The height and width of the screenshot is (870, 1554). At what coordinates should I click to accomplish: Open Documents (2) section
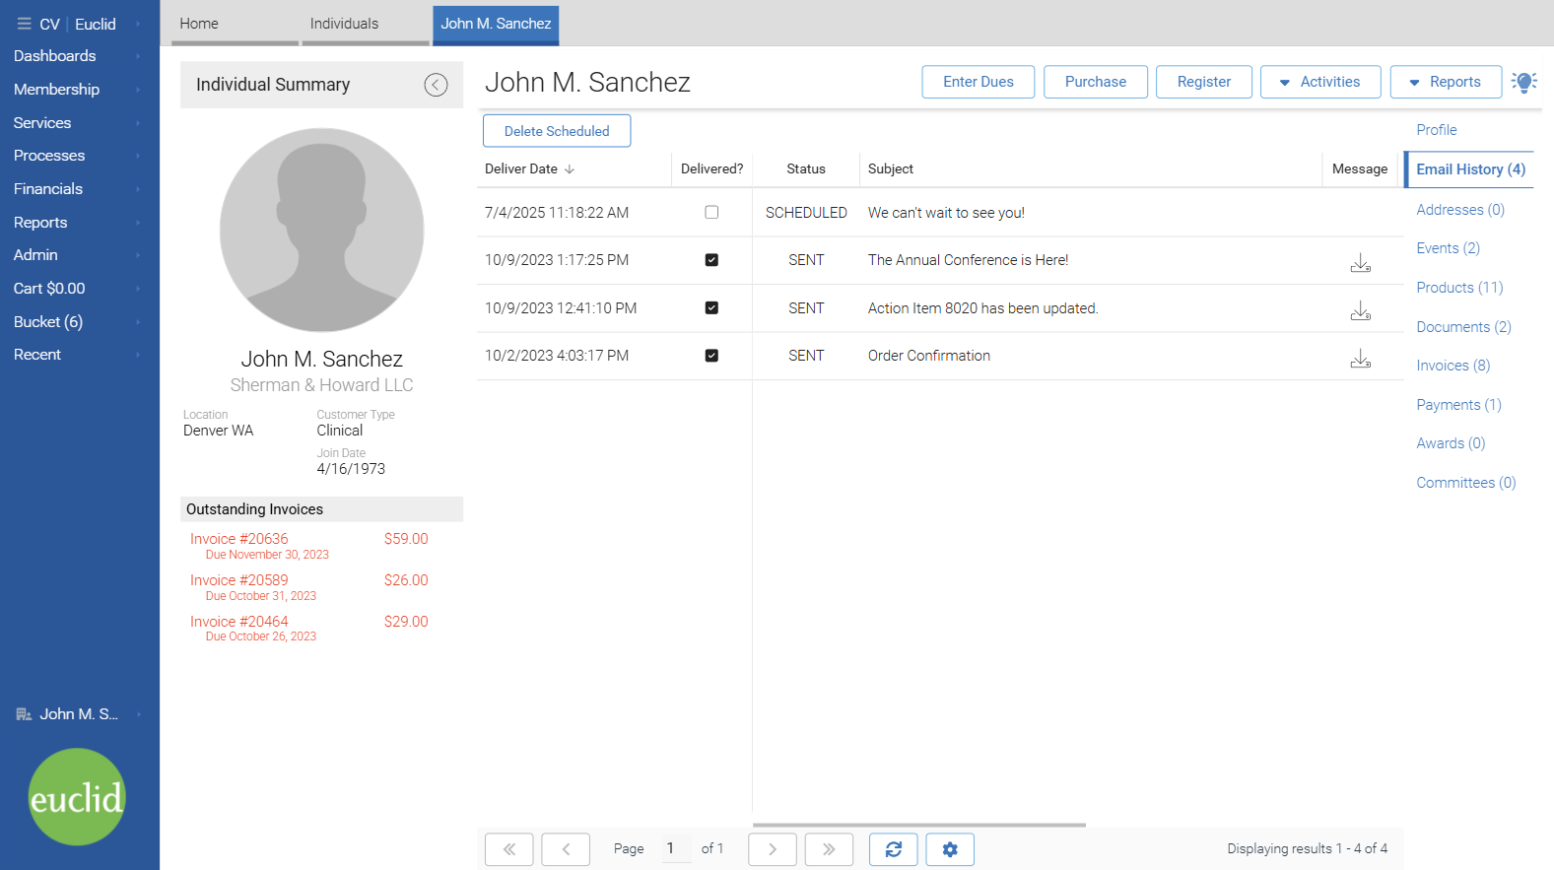(1463, 327)
